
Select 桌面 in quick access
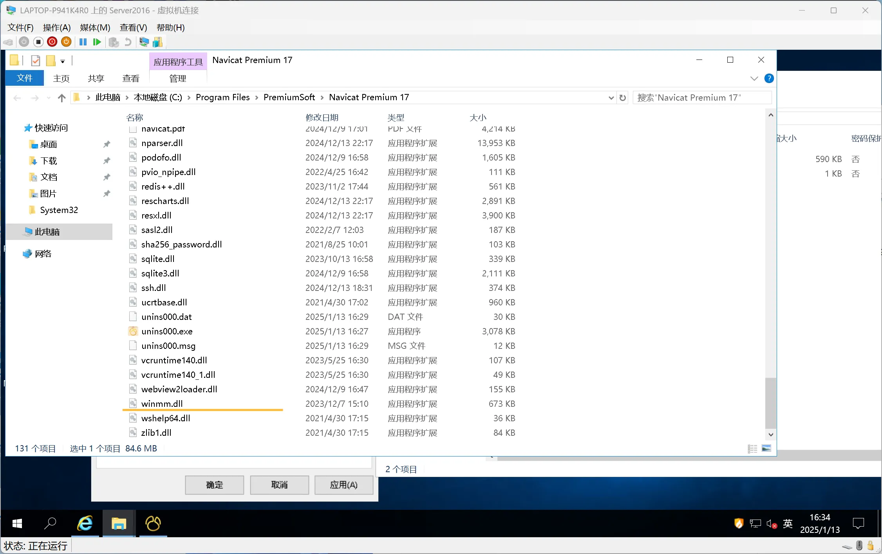click(x=49, y=144)
